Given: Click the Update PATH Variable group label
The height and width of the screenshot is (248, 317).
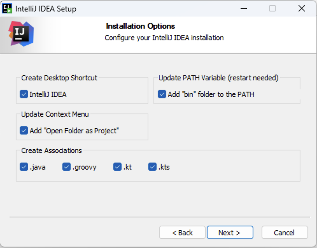Looking at the screenshot, I should [219, 78].
